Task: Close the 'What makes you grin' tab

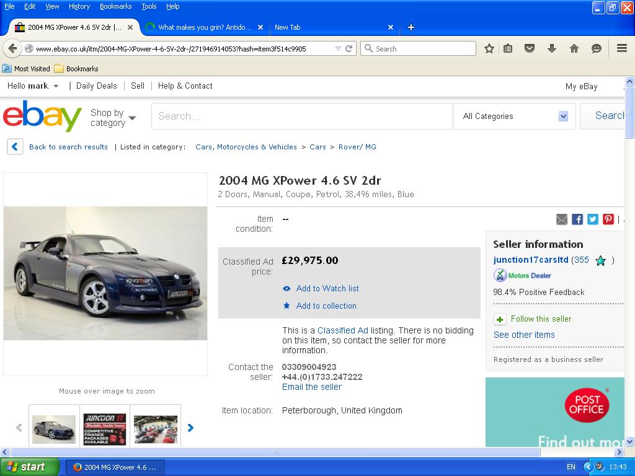Action: coord(260,27)
